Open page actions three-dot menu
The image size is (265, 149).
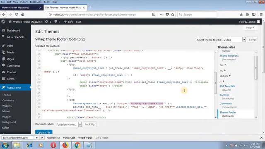(x=161, y=14)
